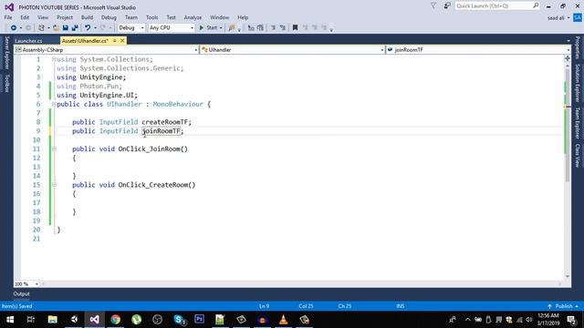This screenshot has width=584, height=328.
Task: Click the Open File folder icon
Action: click(x=56, y=28)
